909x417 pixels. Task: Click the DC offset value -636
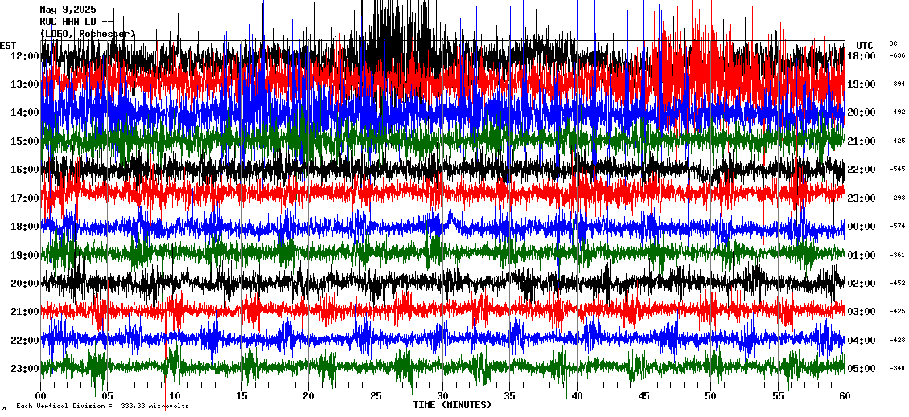point(897,56)
